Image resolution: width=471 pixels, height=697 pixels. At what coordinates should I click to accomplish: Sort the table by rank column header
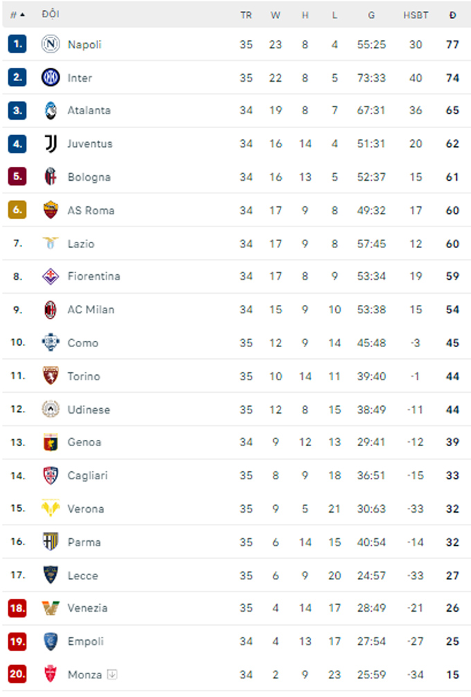17,15
